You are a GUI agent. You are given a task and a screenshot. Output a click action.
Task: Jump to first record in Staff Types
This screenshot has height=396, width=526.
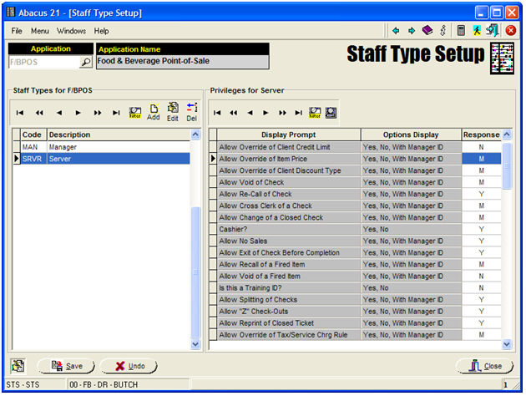click(20, 112)
